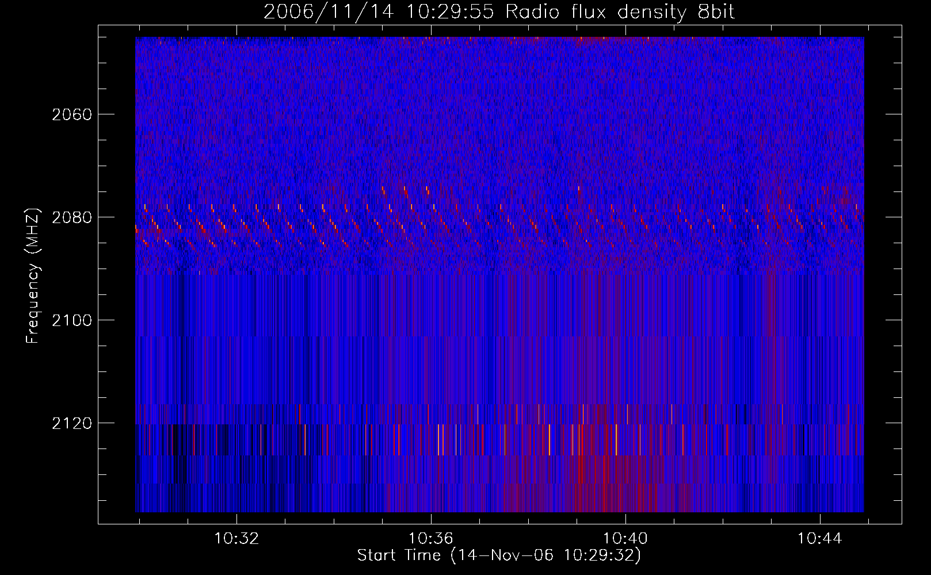Click the 10:32 time tick label
The width and height of the screenshot is (931, 575).
pos(236,539)
